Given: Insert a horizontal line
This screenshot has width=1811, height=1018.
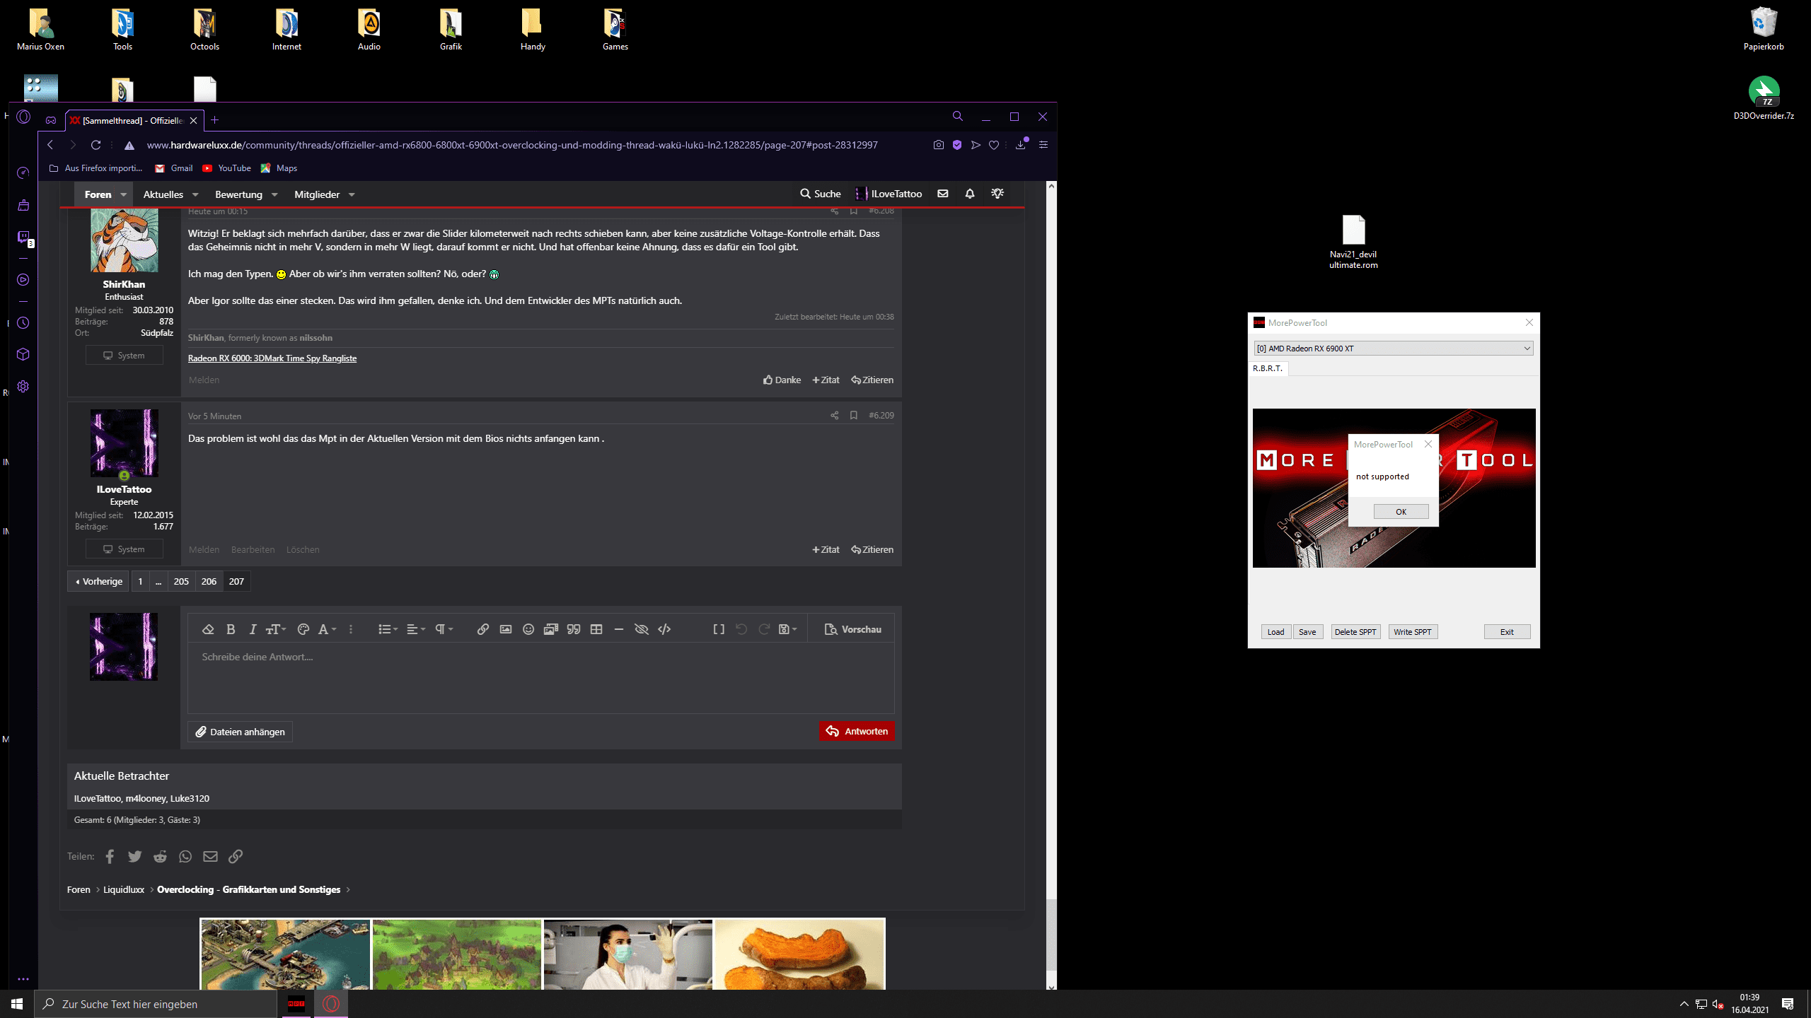Looking at the screenshot, I should 619,629.
